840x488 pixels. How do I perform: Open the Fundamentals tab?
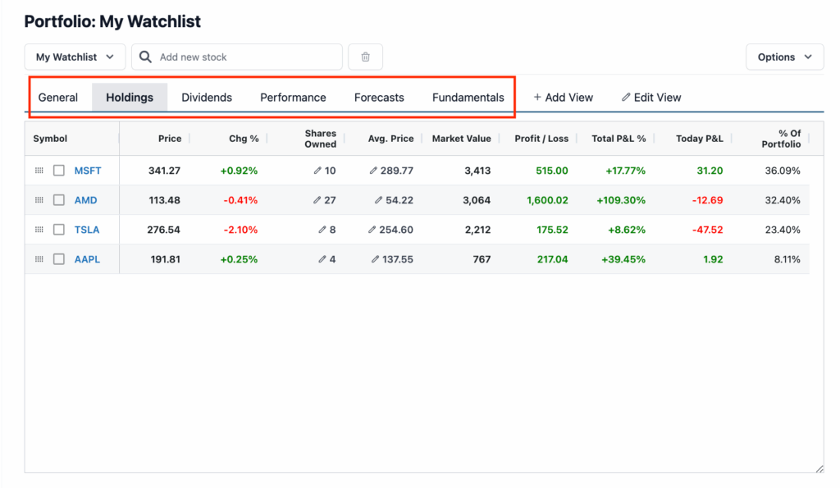pos(468,98)
